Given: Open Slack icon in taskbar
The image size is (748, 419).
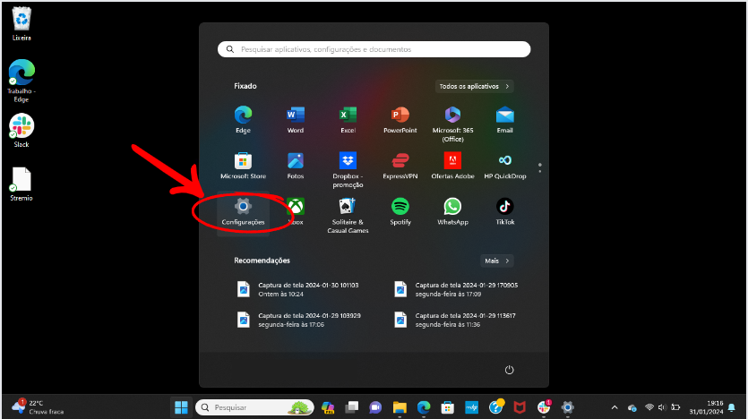Looking at the screenshot, I should (544, 407).
